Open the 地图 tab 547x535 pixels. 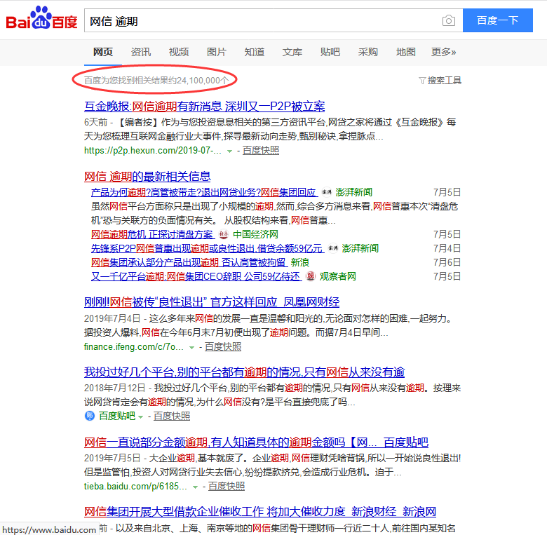click(x=406, y=53)
